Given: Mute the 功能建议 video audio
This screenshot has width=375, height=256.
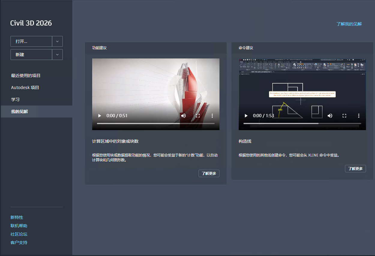Looking at the screenshot, I should pyautogui.click(x=183, y=116).
